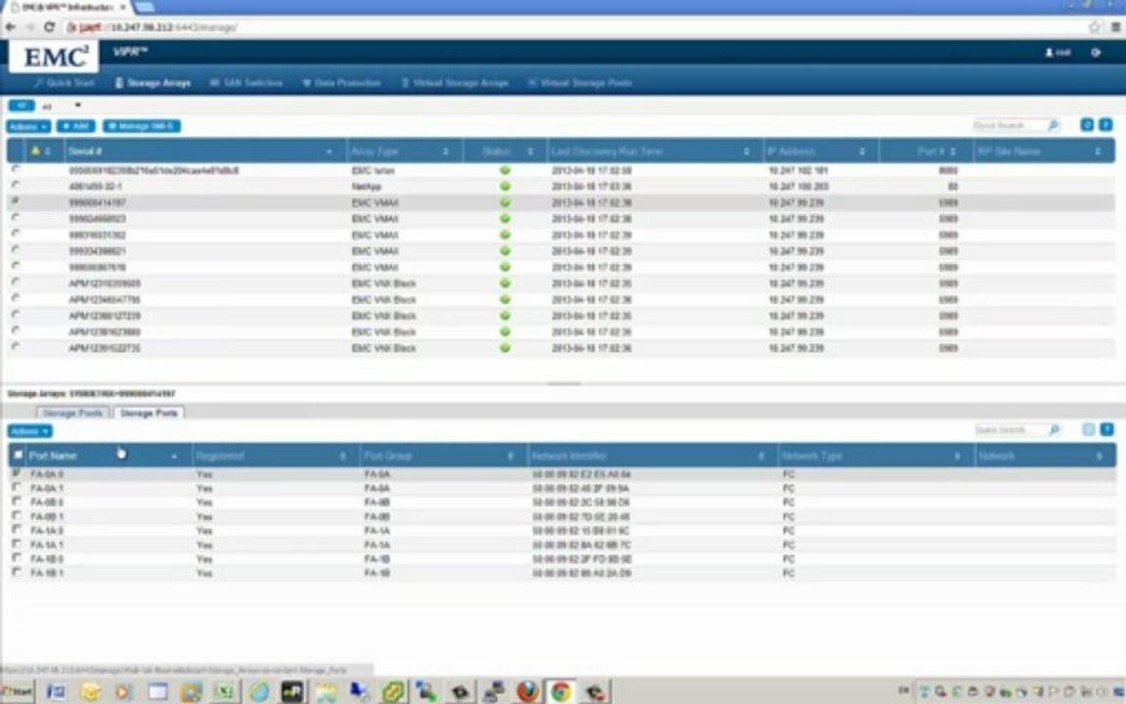Viewport: 1126px width, 704px height.
Task: Open the Storage Arrays navigation item
Action: coord(152,83)
